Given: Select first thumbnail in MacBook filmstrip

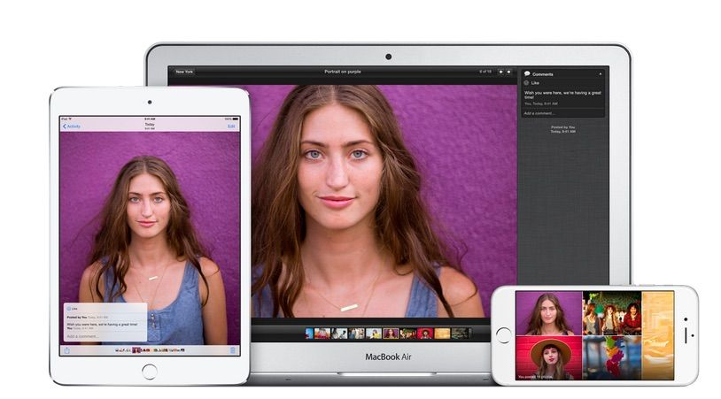Looking at the screenshot, I should [309, 334].
